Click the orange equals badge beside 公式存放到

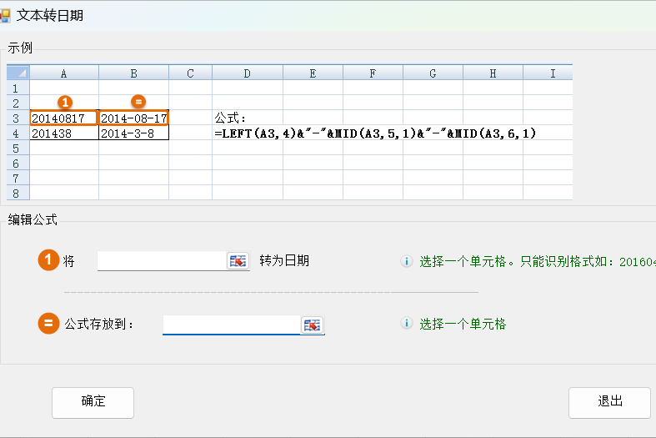(x=48, y=324)
